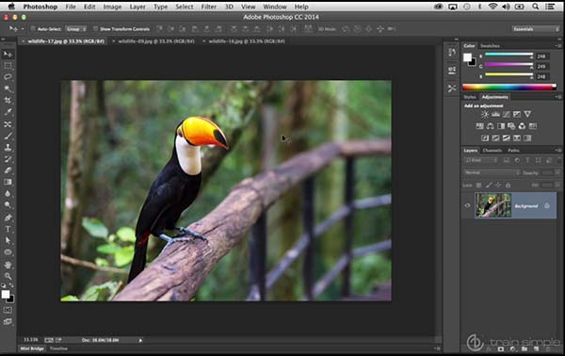
Task: Open the Essentials workspace dropdown
Action: pyautogui.click(x=536, y=29)
